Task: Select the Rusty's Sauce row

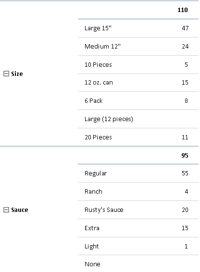Action: click(138, 210)
